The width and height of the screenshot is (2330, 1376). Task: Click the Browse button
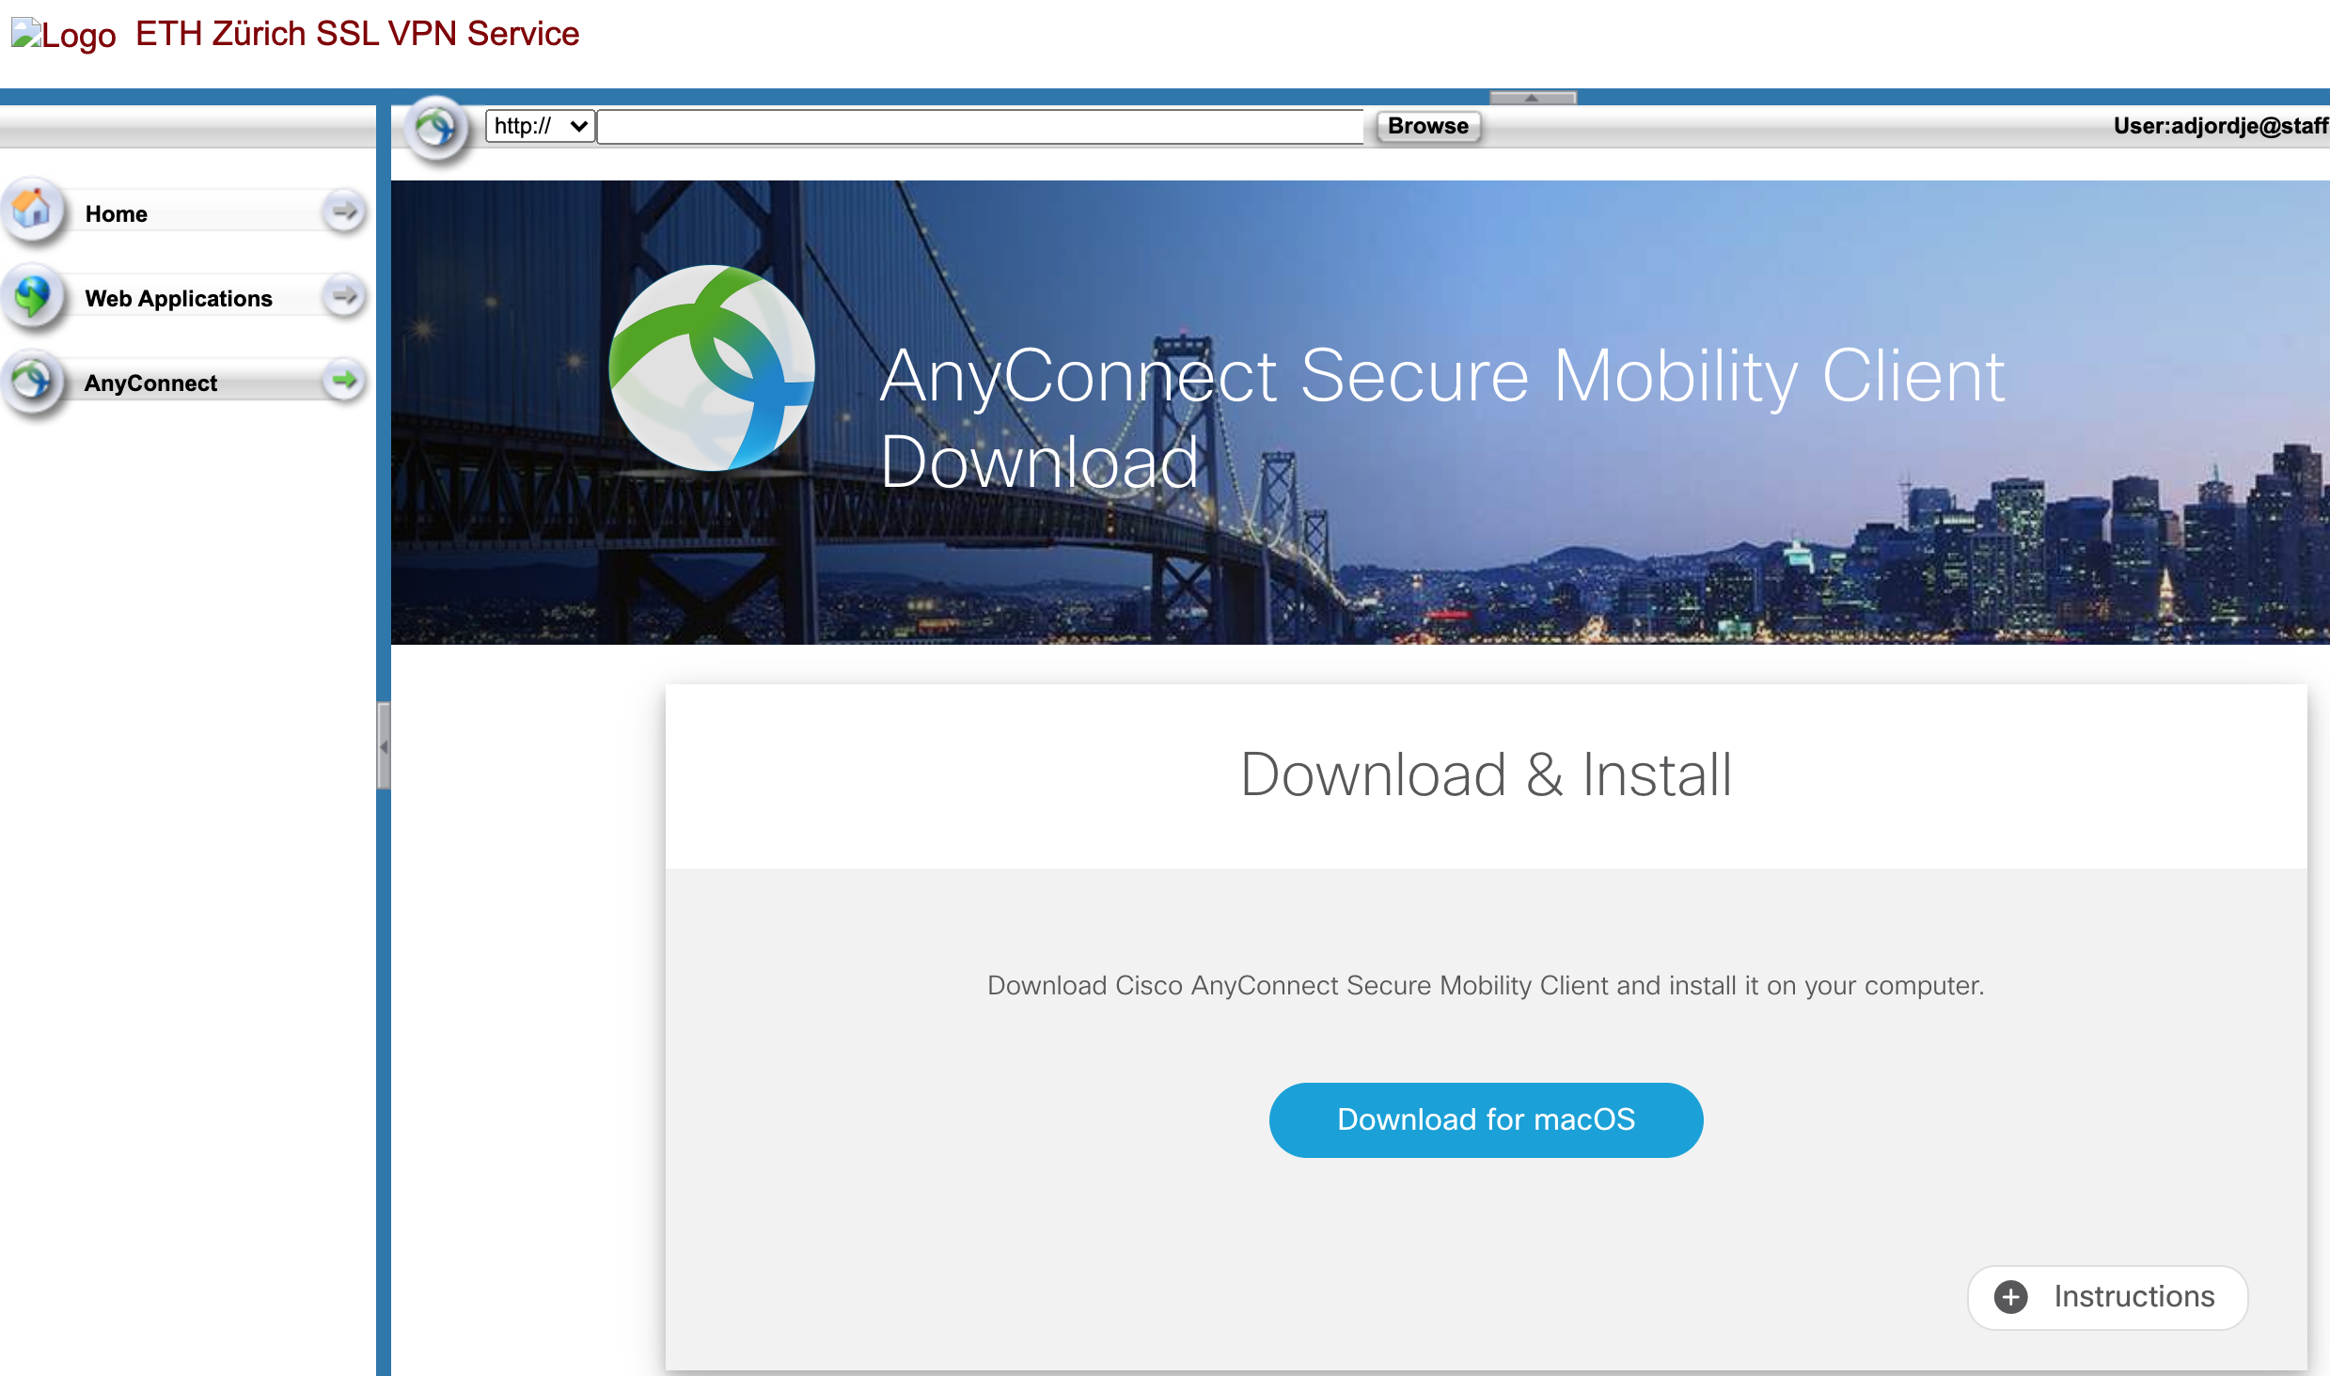click(1427, 126)
